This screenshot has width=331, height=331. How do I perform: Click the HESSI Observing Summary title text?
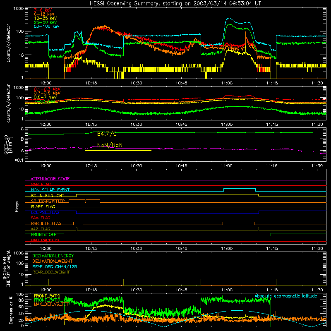tap(175, 3)
